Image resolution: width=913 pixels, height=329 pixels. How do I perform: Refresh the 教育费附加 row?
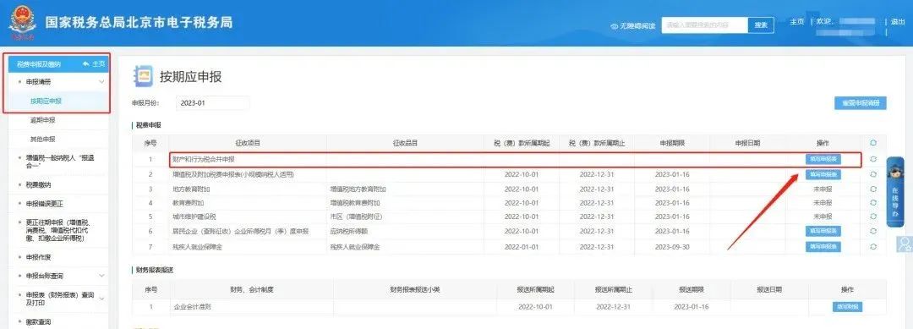point(872,203)
